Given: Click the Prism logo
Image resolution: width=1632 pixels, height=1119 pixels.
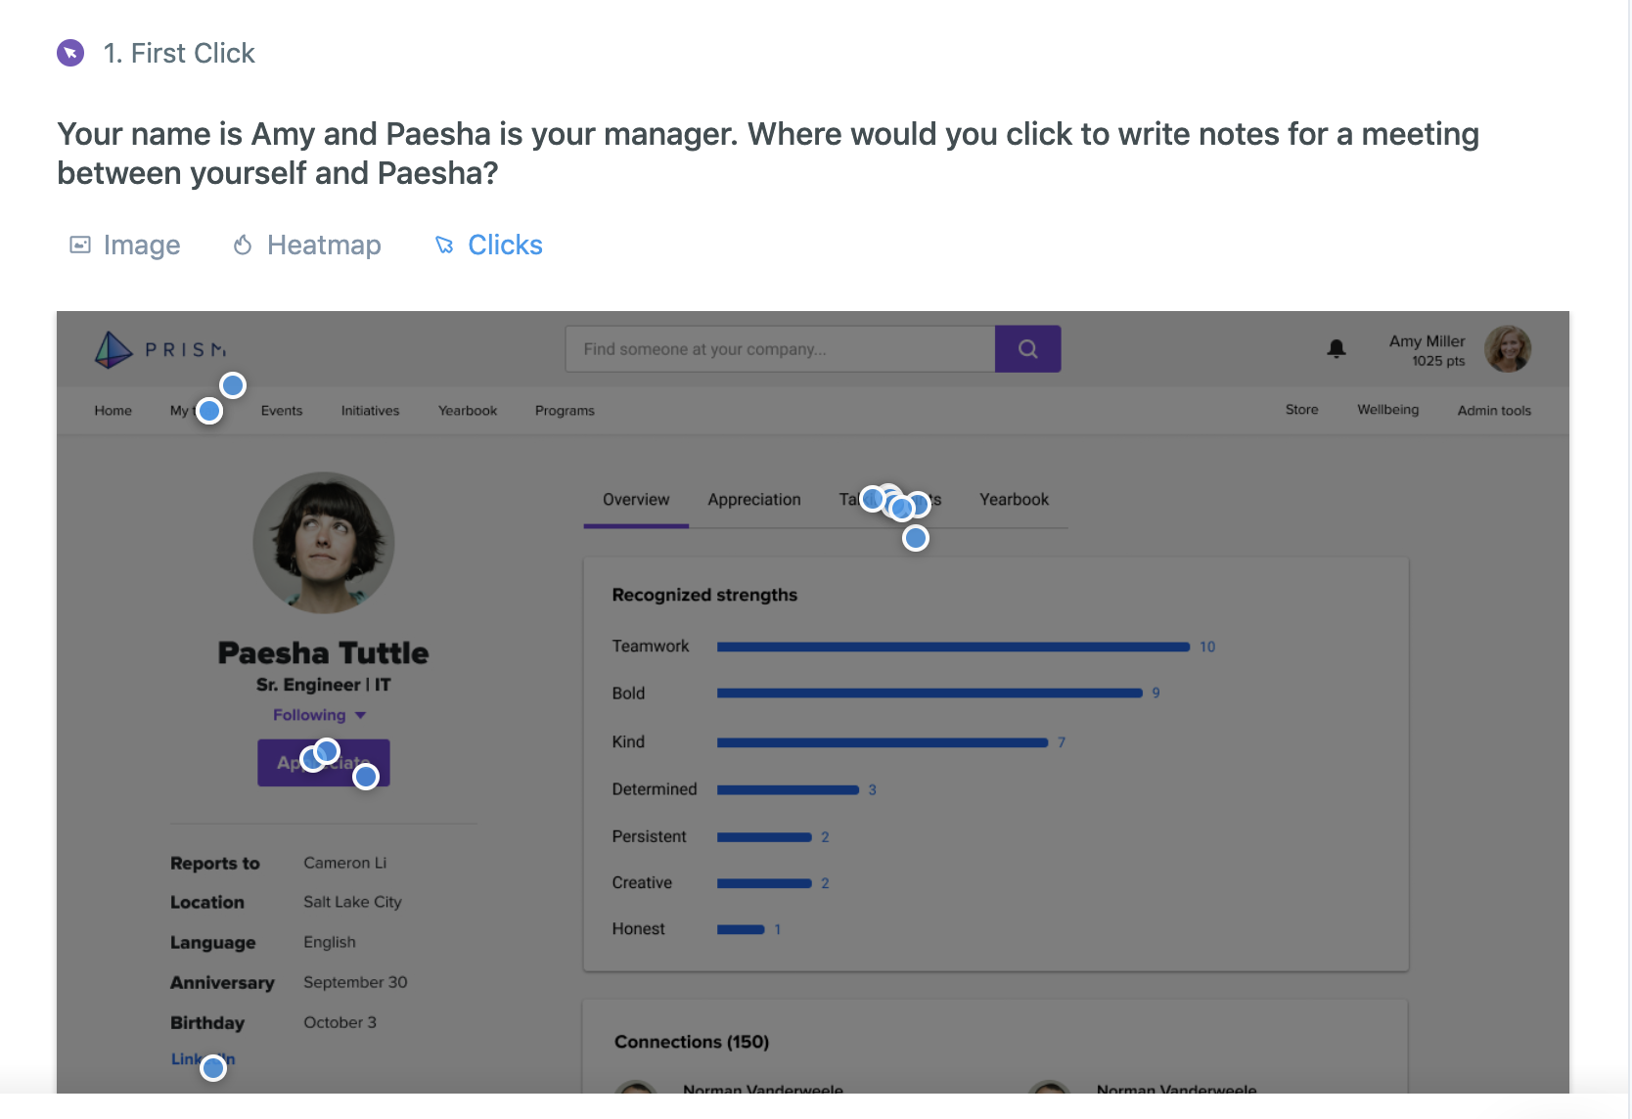Looking at the screenshot, I should click(x=160, y=349).
